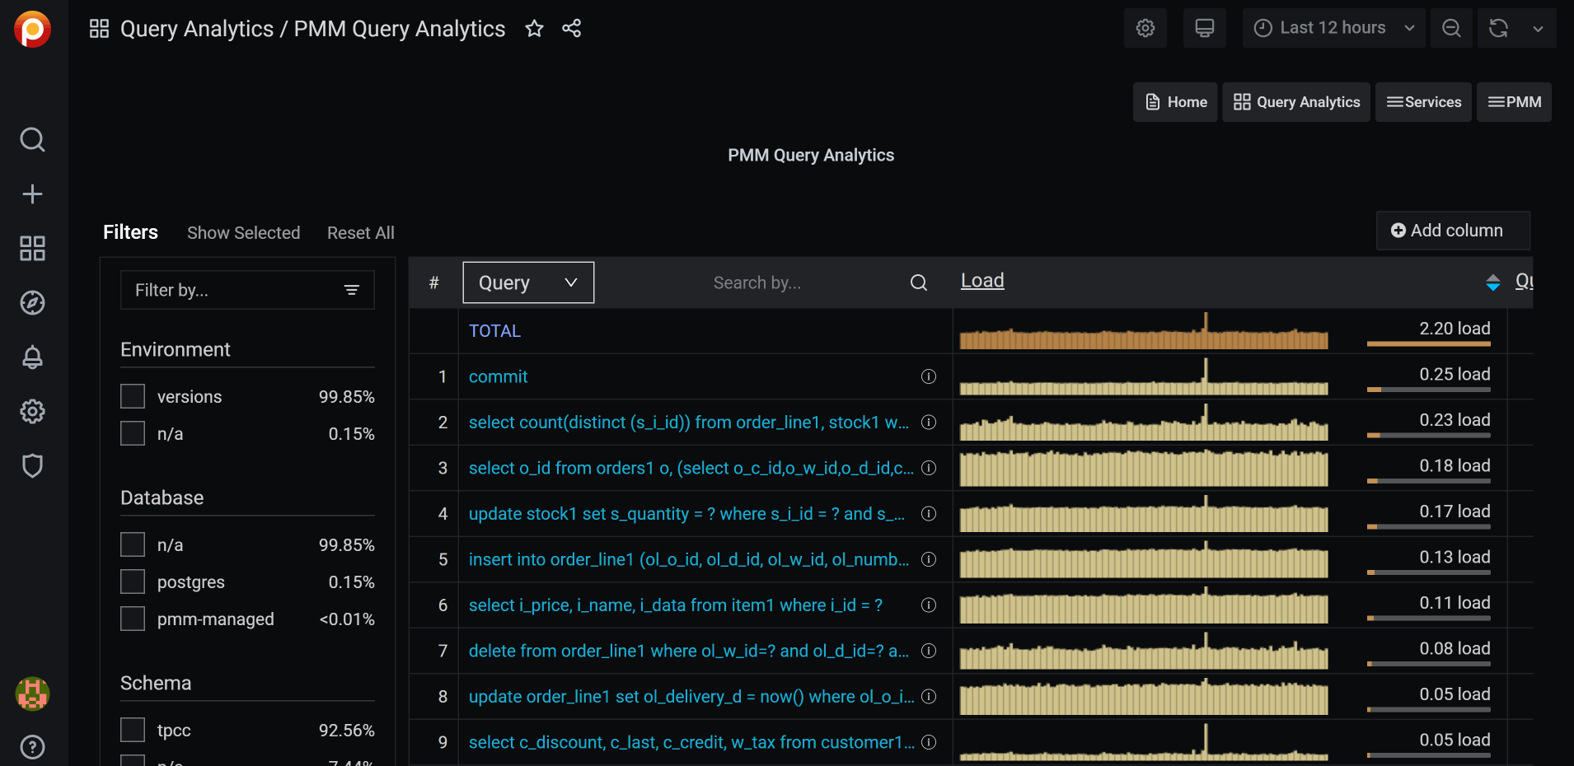The image size is (1574, 766).
Task: Enable the postgres database filter
Action: (133, 582)
